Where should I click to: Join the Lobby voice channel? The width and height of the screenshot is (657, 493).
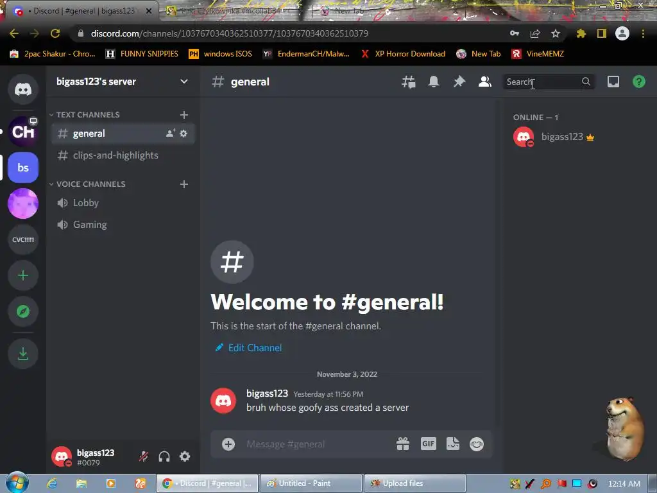[x=123, y=203]
